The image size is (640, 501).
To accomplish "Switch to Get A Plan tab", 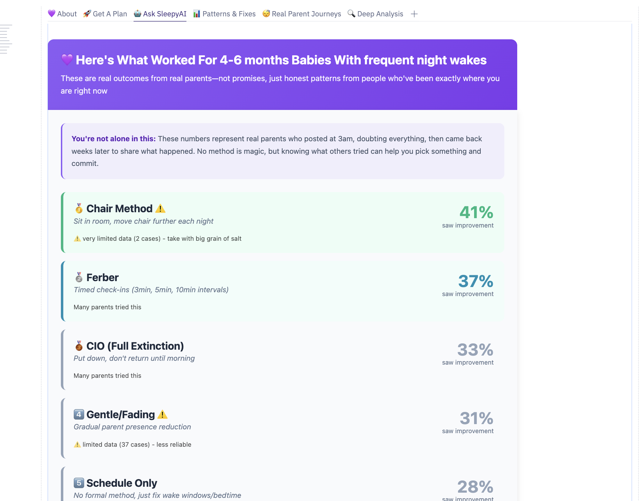I will (x=105, y=14).
